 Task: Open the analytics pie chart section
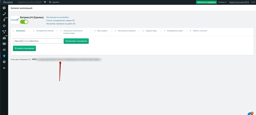click(x=4, y=8)
